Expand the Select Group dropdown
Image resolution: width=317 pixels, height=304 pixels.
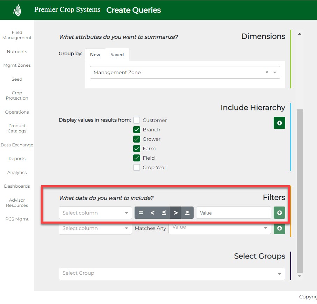coord(279,274)
